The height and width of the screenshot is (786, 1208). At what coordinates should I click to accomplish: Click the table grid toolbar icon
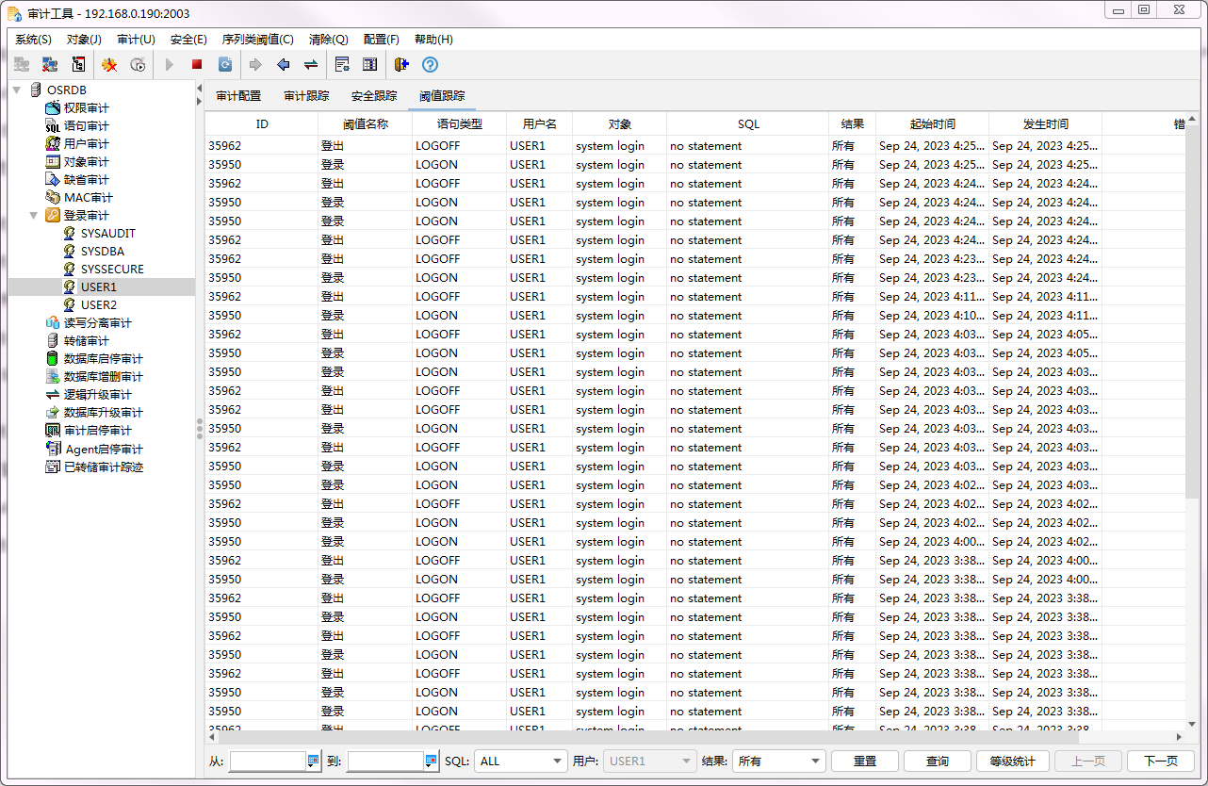(370, 65)
